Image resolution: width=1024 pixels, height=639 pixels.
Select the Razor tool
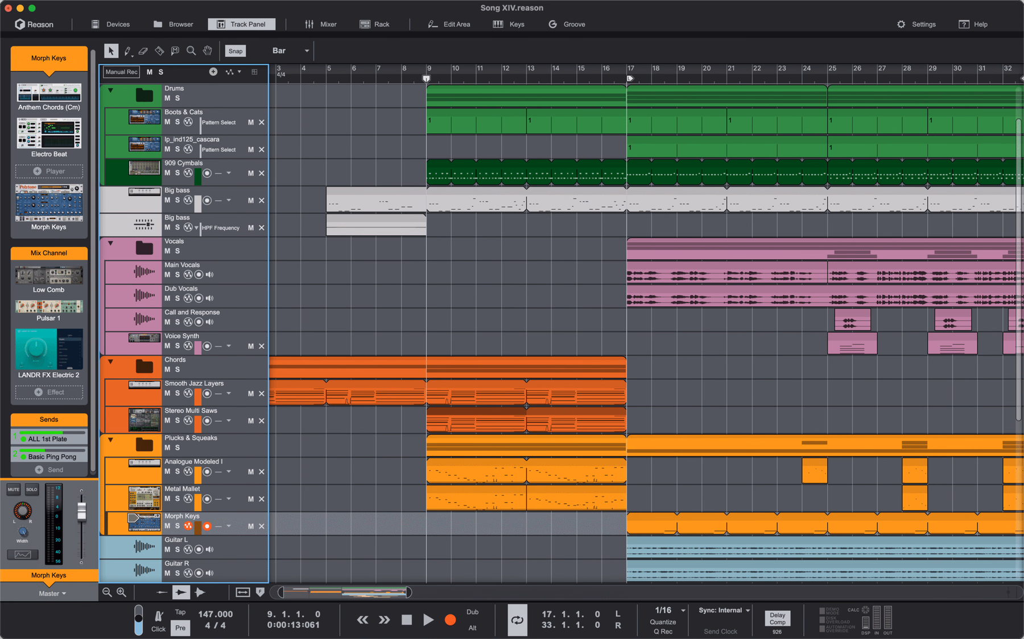(x=159, y=51)
